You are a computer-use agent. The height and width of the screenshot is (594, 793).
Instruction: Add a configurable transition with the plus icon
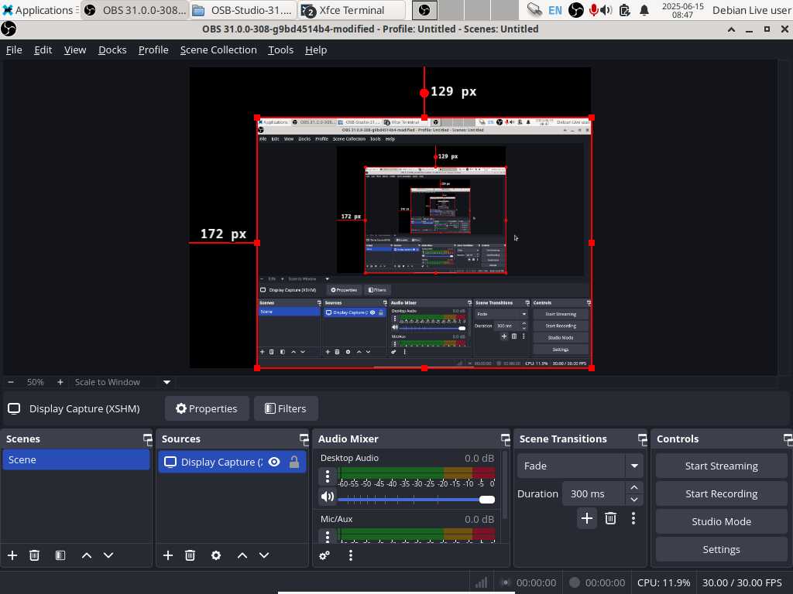(x=586, y=518)
